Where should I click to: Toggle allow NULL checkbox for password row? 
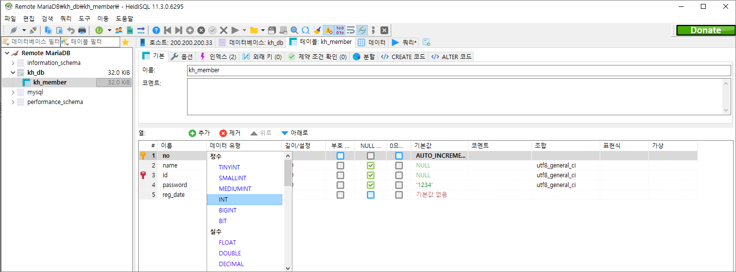click(371, 185)
